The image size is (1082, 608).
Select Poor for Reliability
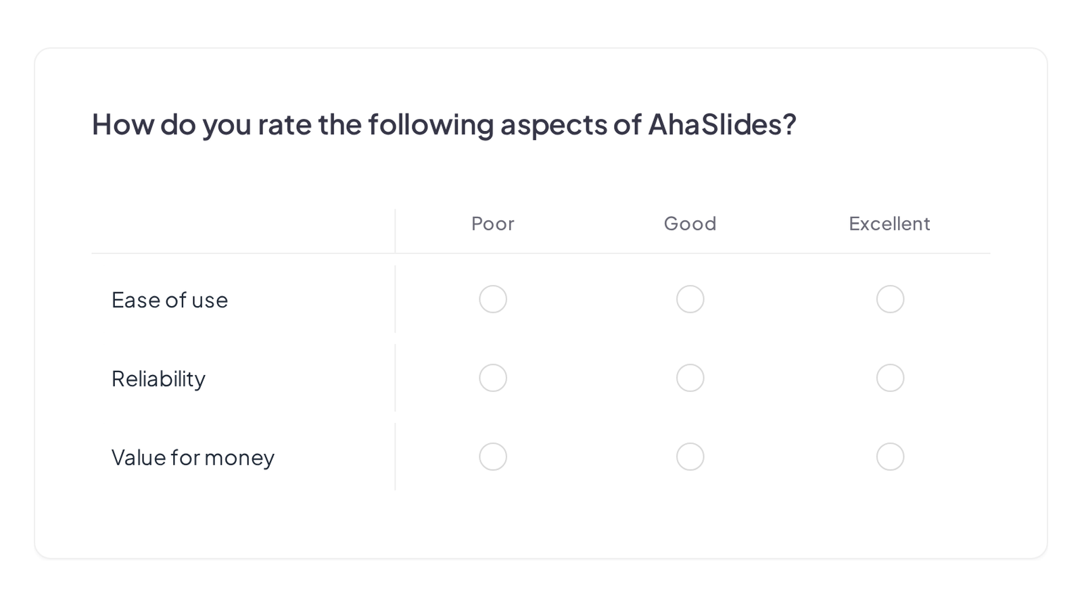click(x=493, y=378)
